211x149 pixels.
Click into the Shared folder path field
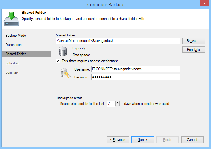tap(118, 41)
